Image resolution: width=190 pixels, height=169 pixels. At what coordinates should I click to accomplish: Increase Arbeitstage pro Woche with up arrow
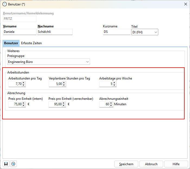[x=114, y=83]
